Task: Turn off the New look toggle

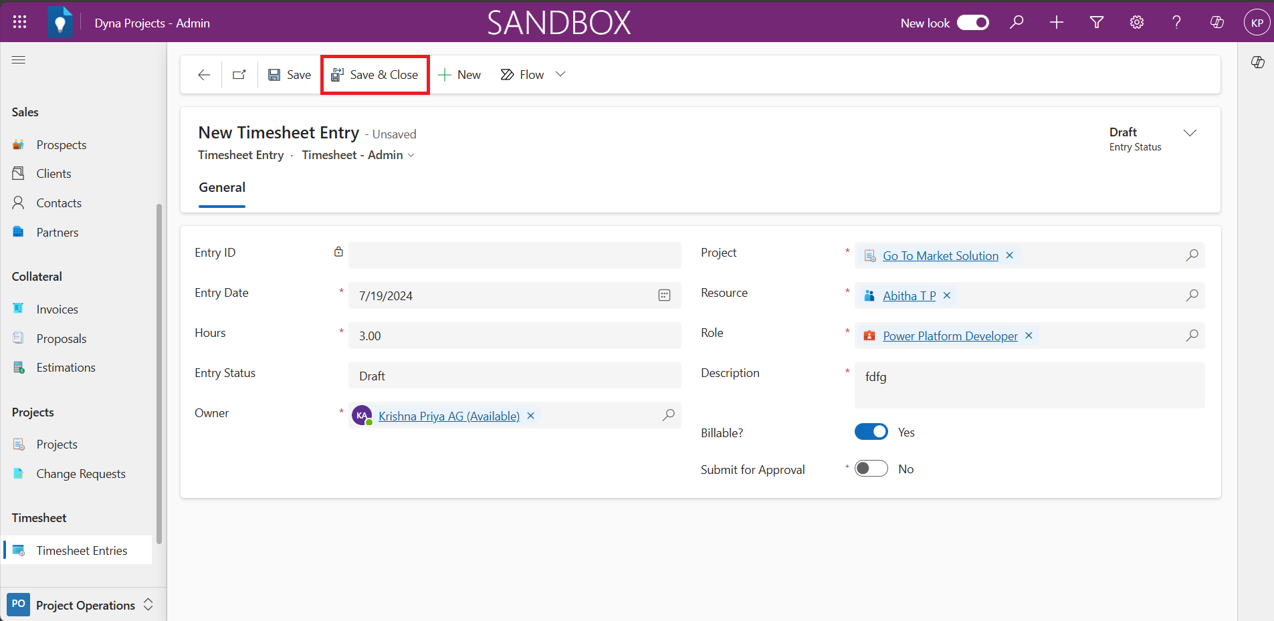Action: click(x=973, y=22)
